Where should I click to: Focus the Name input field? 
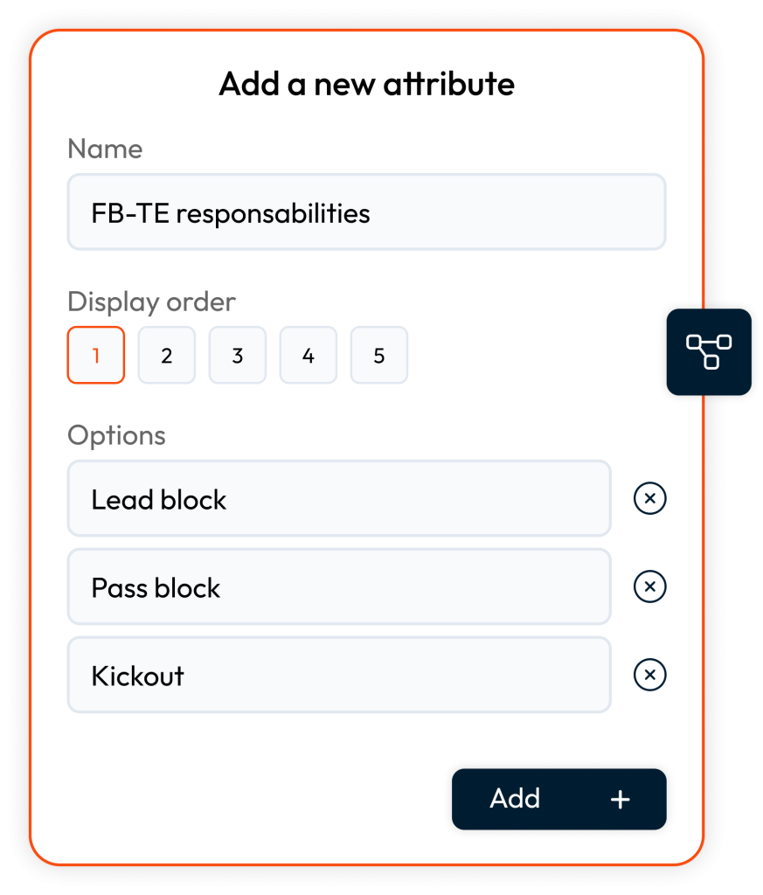[x=366, y=212]
